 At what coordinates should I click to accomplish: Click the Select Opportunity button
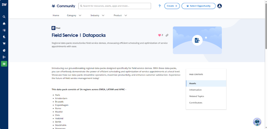click(x=198, y=6)
